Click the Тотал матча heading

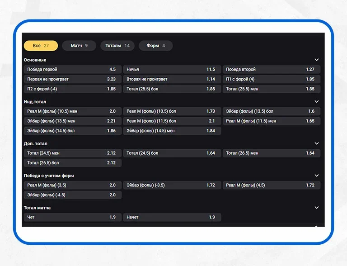tap(37, 208)
